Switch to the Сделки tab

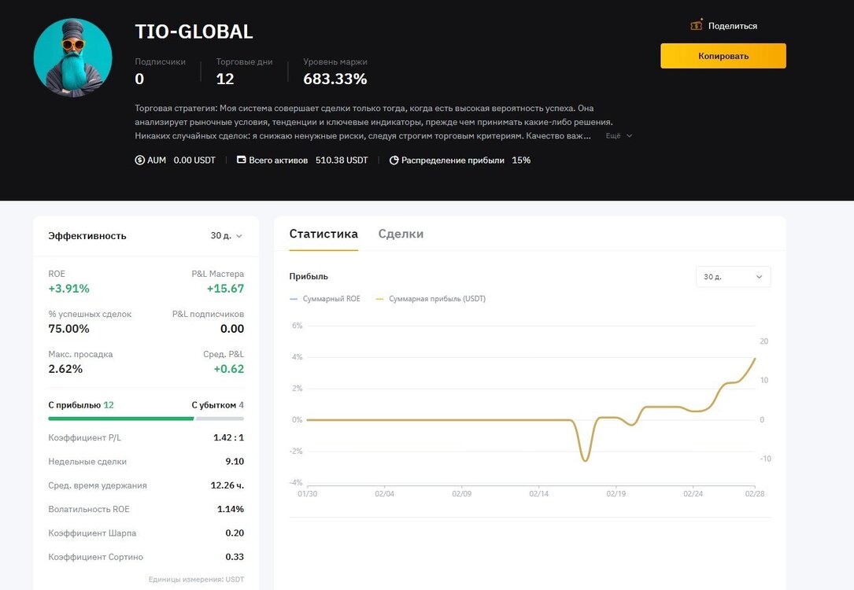tap(401, 234)
